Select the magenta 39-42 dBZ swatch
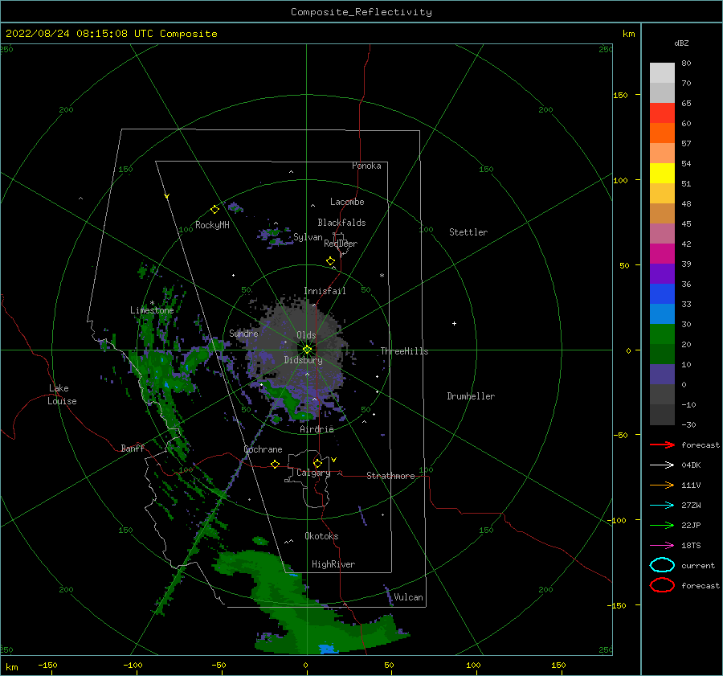This screenshot has width=723, height=676. pos(662,254)
